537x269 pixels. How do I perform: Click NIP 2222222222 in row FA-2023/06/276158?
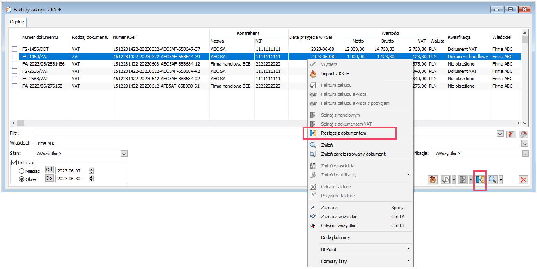click(x=268, y=86)
